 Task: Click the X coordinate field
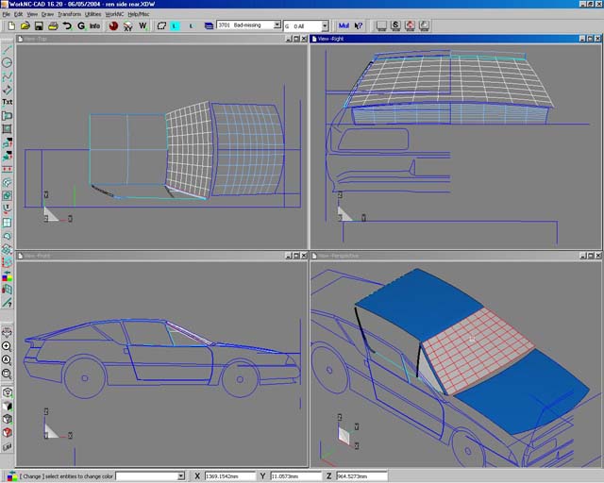pyautogui.click(x=230, y=476)
